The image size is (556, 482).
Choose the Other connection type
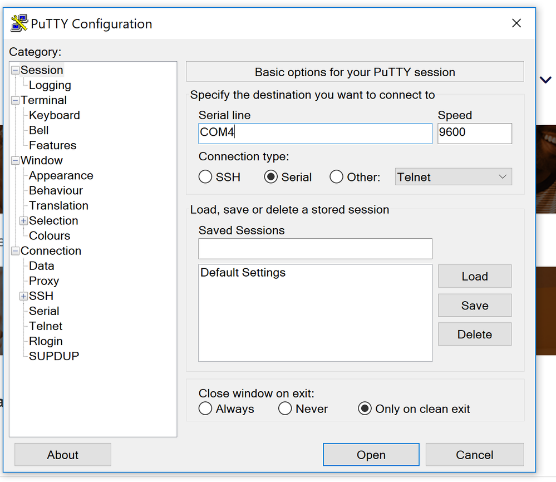click(337, 177)
